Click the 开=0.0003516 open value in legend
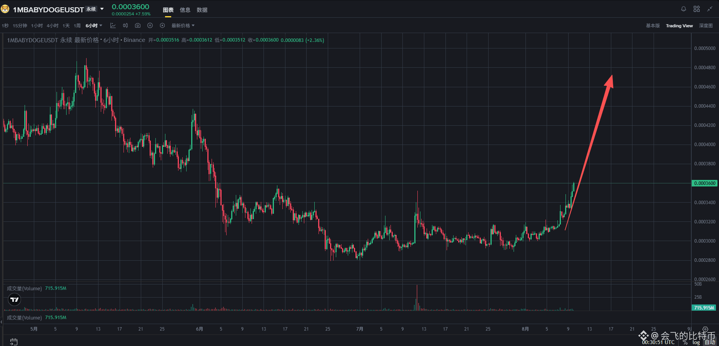 click(164, 40)
